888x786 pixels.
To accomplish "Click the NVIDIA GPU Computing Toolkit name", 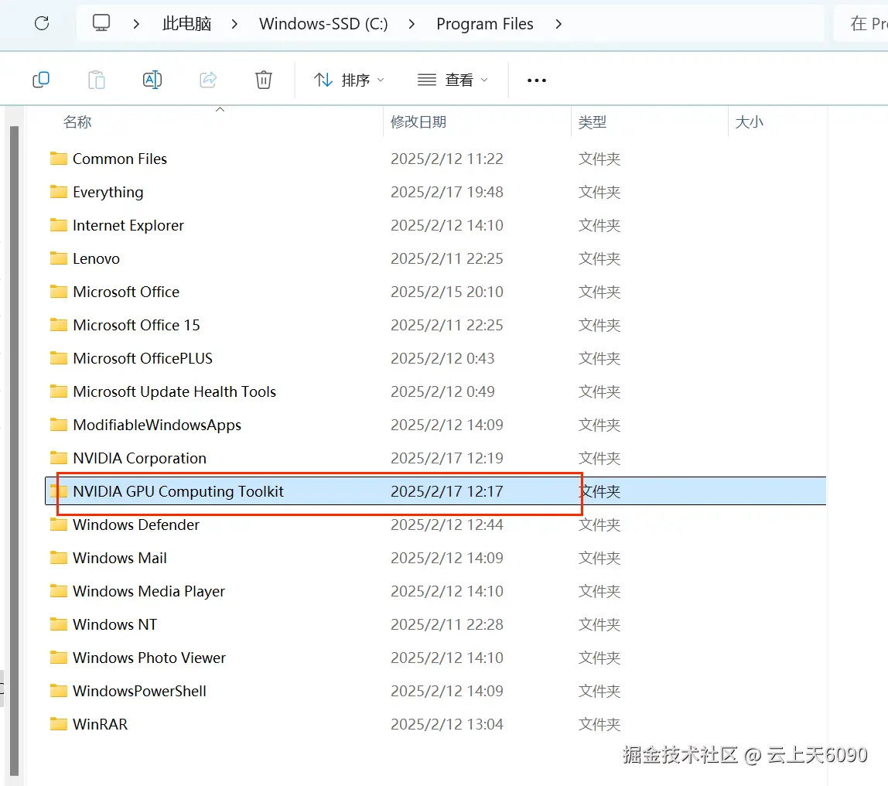I will (x=178, y=491).
